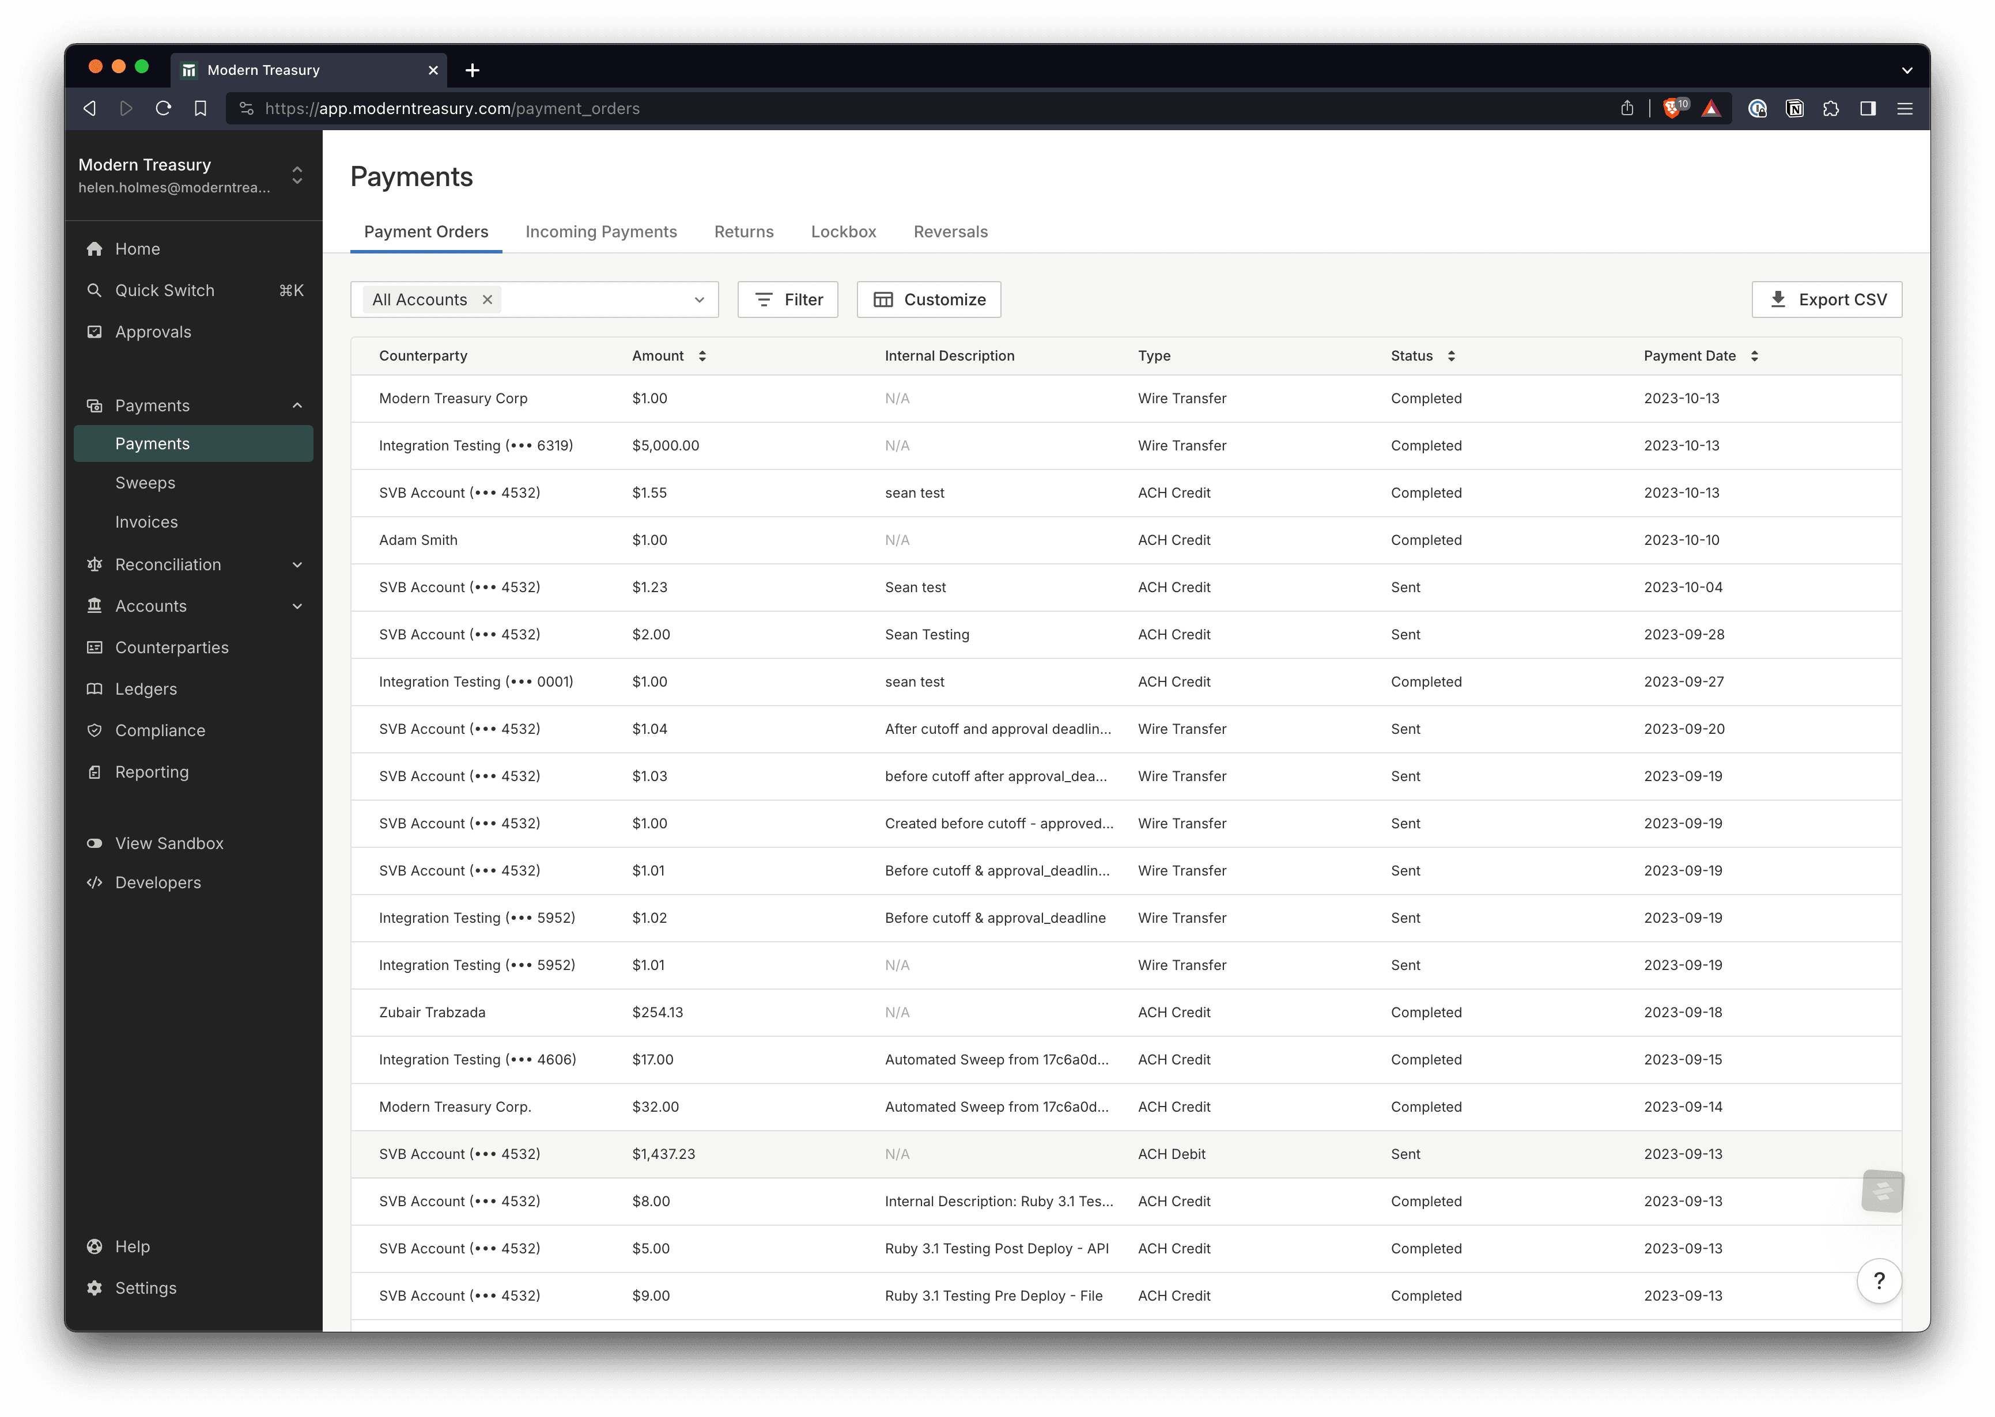Open the round question mark help button
Screen dimensions: 1995x1417
coord(1879,1281)
